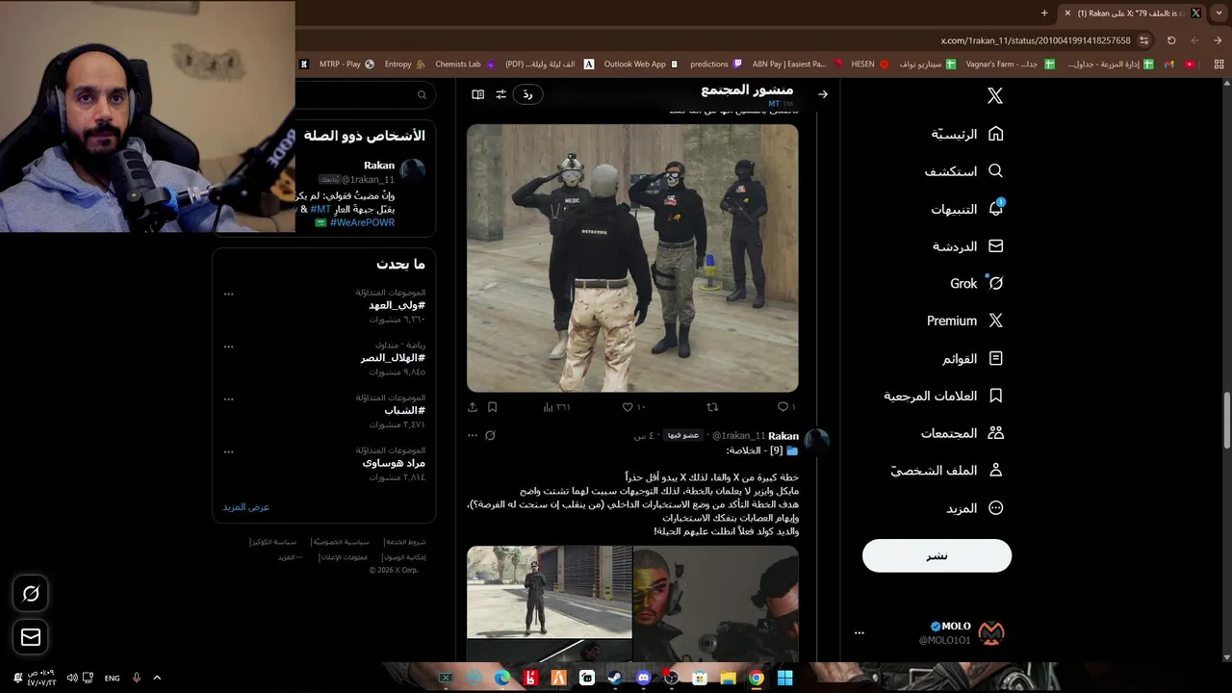This screenshot has width=1232, height=693.
Task: Open المجتمعات communities page
Action: (x=962, y=433)
